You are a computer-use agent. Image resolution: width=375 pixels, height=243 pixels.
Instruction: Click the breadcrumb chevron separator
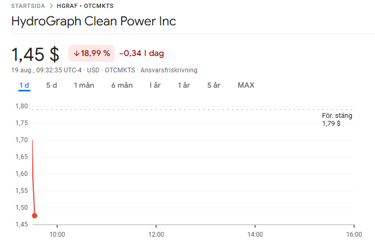51,6
